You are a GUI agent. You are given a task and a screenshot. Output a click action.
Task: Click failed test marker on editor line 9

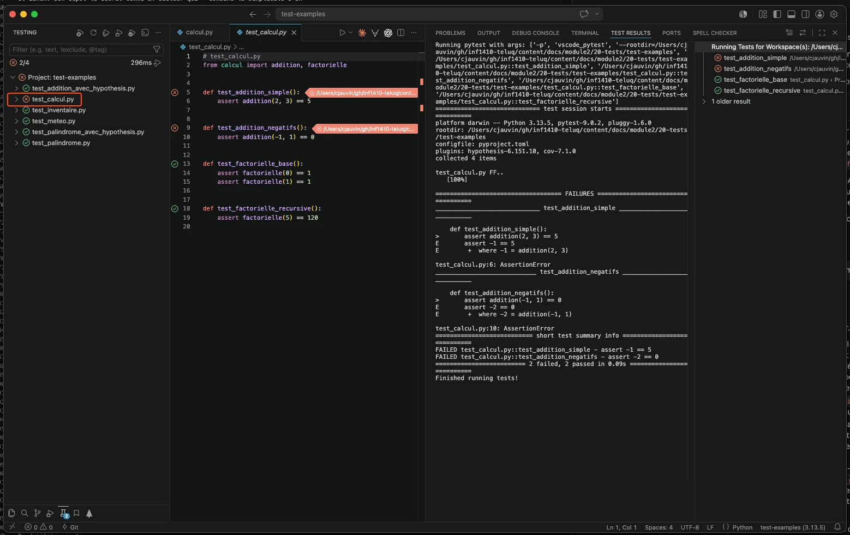coord(175,128)
